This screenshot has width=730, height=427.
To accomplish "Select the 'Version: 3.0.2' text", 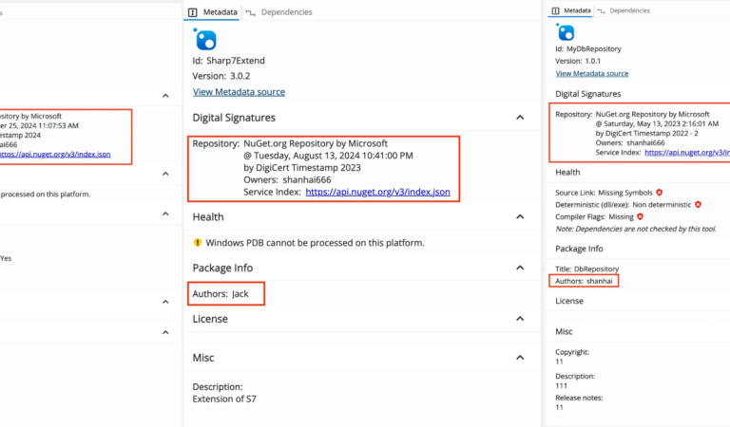I will tap(221, 76).
